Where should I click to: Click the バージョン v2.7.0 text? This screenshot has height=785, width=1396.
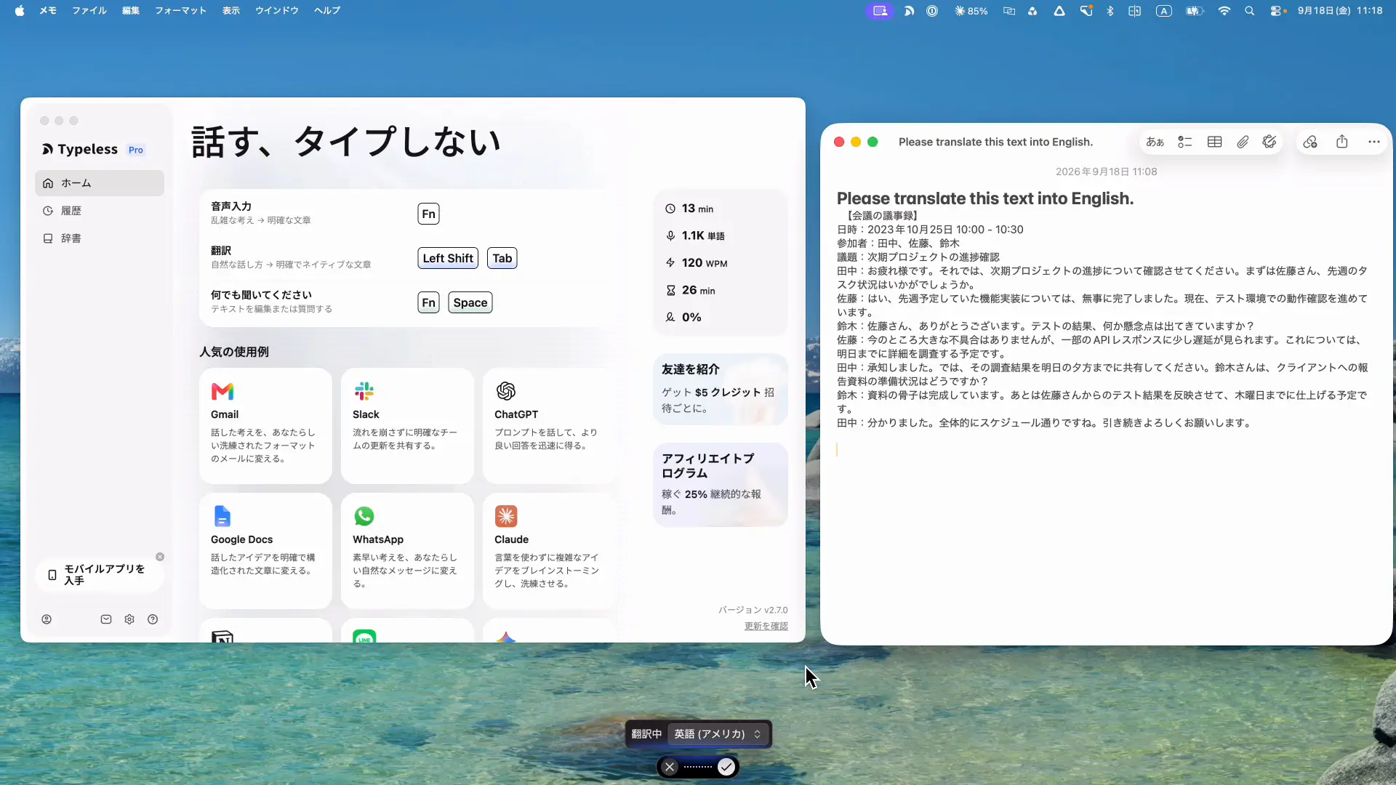753,610
